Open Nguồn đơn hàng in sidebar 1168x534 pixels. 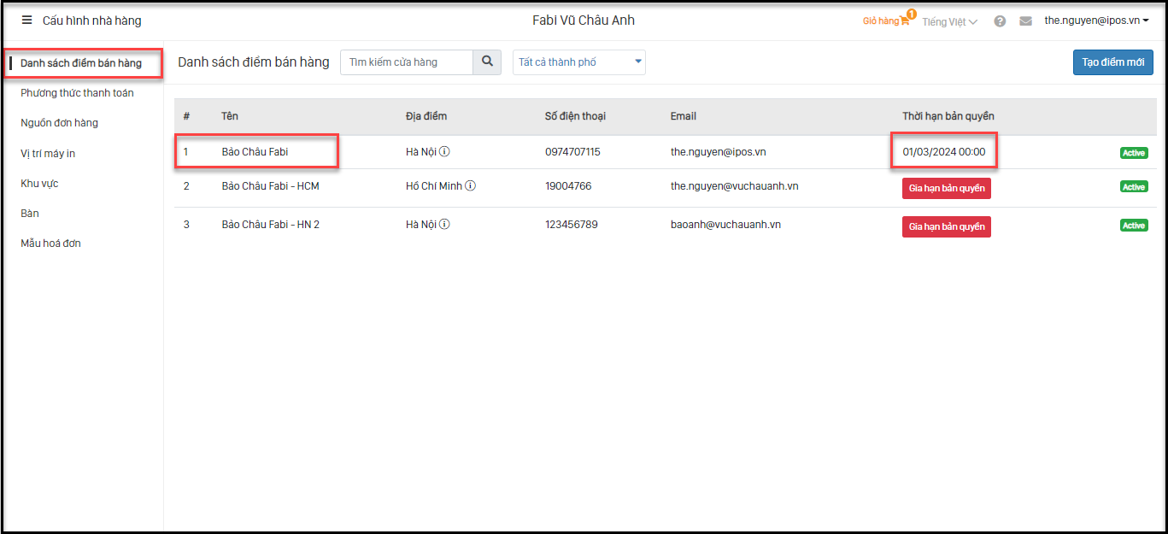(x=59, y=123)
